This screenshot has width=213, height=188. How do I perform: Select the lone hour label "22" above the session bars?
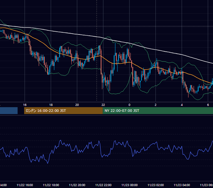[x=103, y=105]
